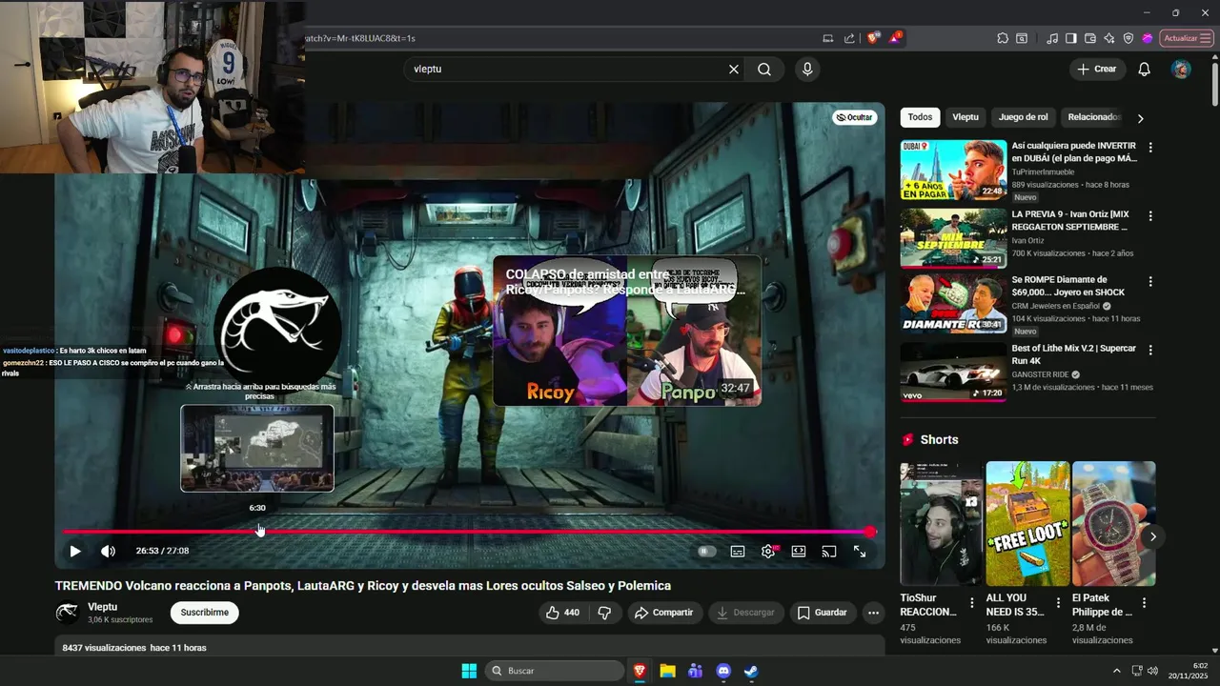Hide end screen cards with Ocultar

tap(854, 117)
